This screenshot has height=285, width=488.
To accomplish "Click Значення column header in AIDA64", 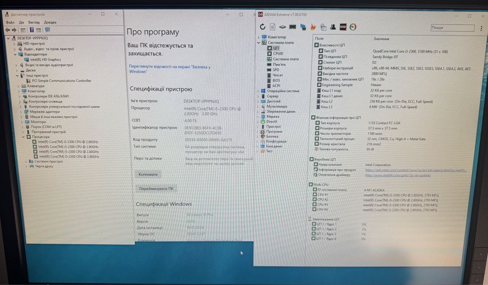I will tap(381, 39).
